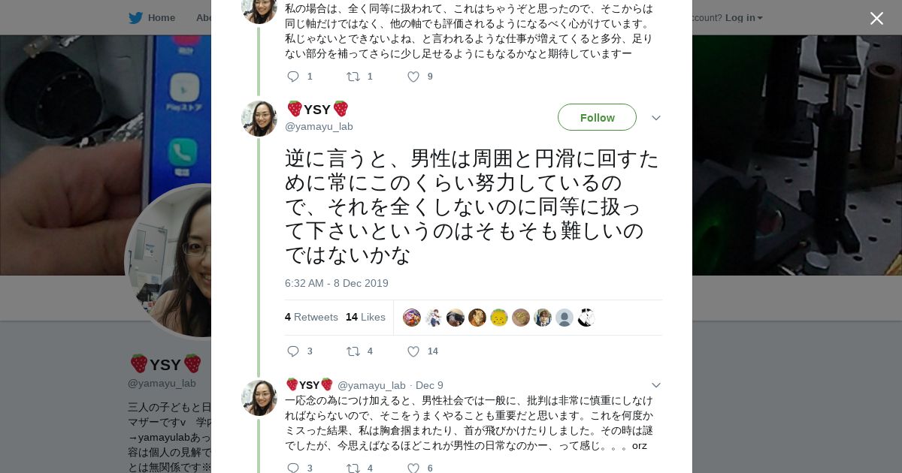Like the top tweet with 9 likes
This screenshot has width=902, height=473.
pyautogui.click(x=413, y=77)
